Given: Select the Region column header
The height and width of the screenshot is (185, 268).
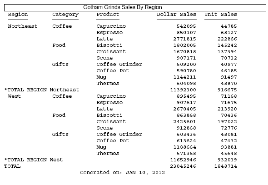Looking at the screenshot, I should click(18, 15).
